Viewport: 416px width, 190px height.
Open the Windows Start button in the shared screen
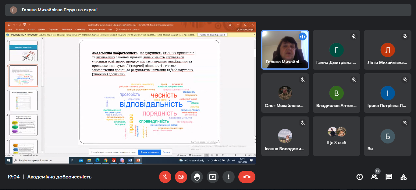pyautogui.click(x=9, y=160)
